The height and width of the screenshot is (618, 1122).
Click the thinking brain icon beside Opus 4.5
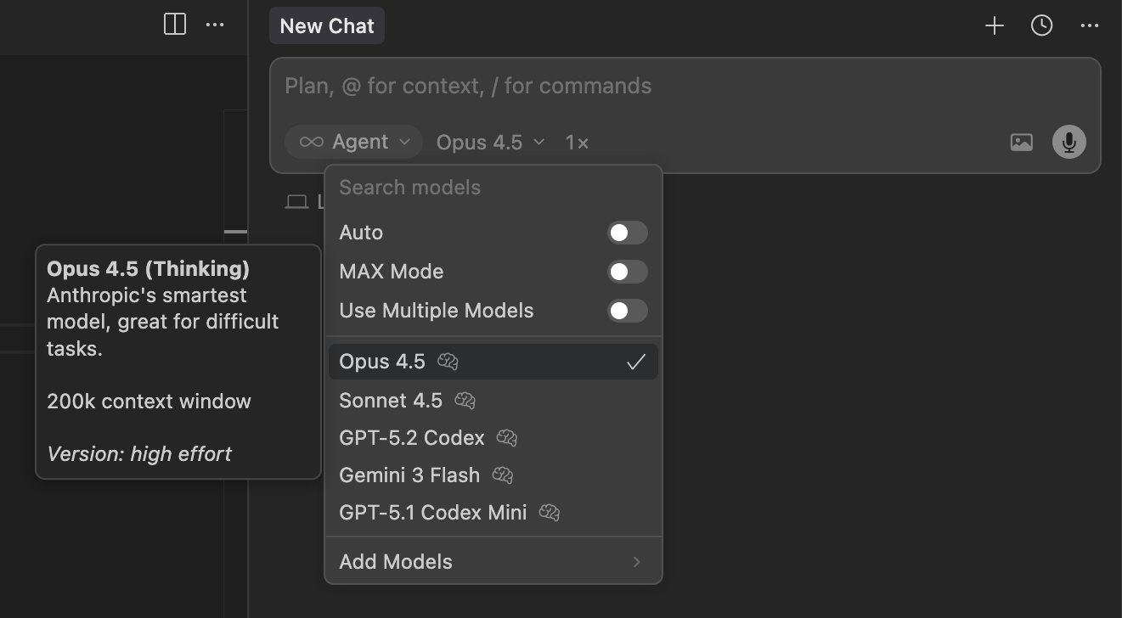[x=448, y=361]
